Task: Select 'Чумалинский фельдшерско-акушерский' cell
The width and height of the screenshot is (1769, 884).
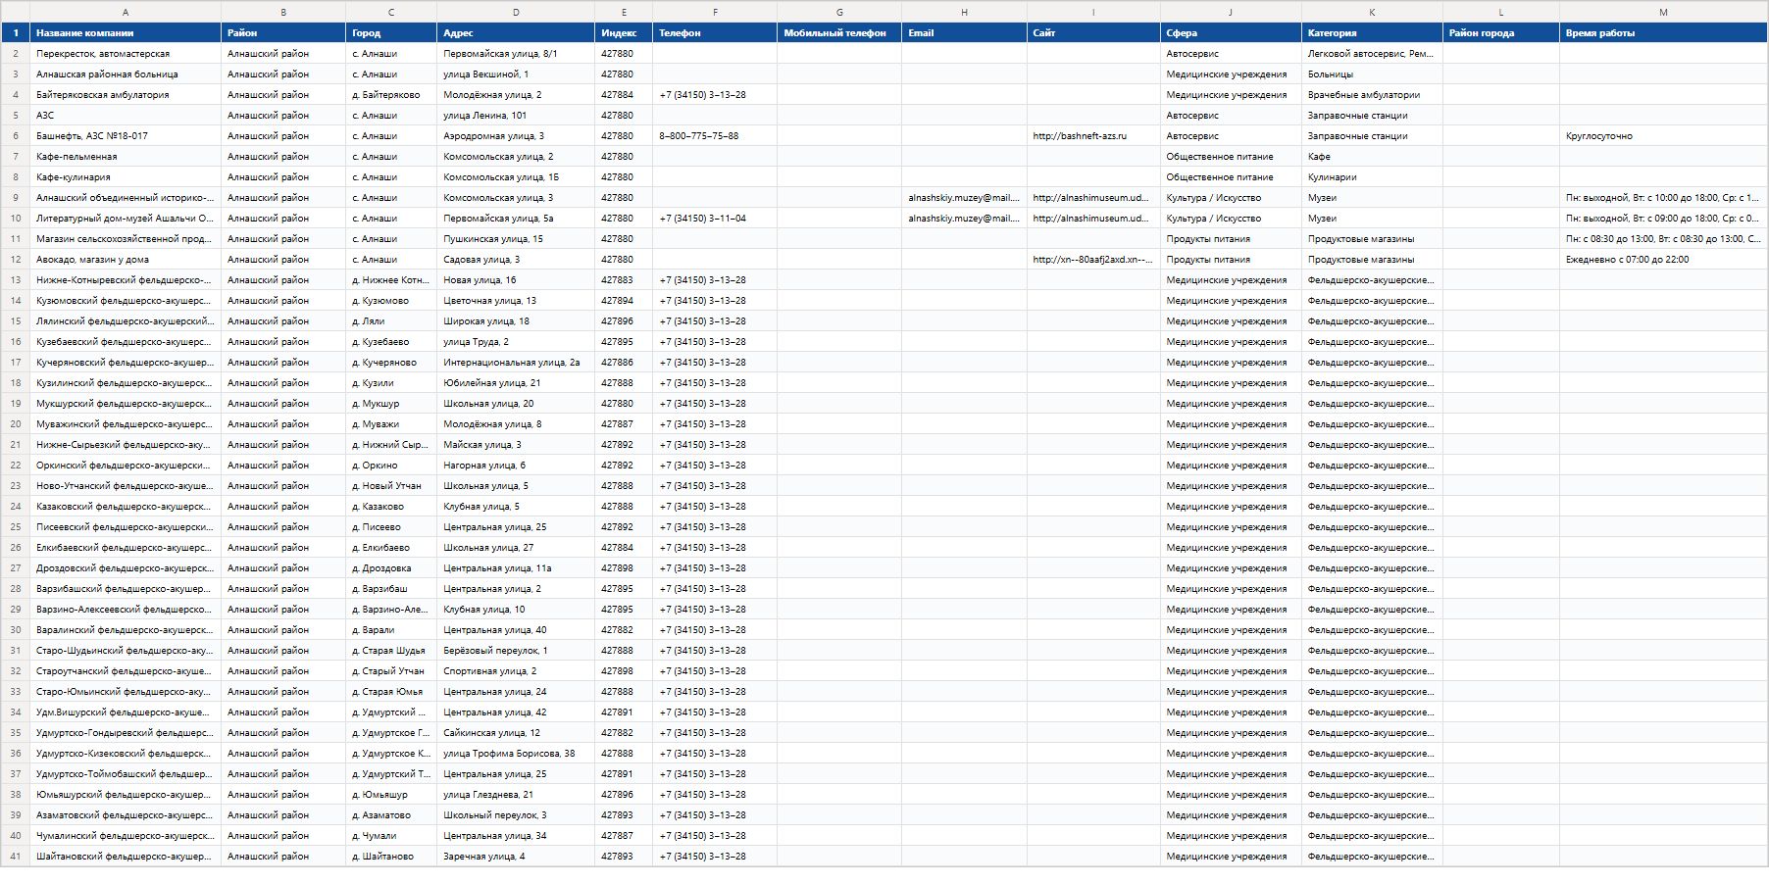Action: pos(126,836)
